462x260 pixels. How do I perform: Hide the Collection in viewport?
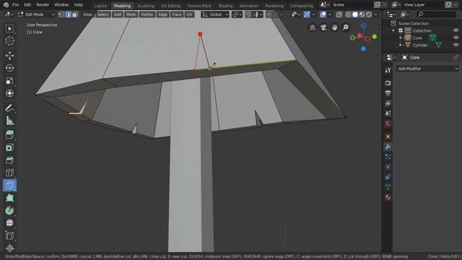click(456, 30)
